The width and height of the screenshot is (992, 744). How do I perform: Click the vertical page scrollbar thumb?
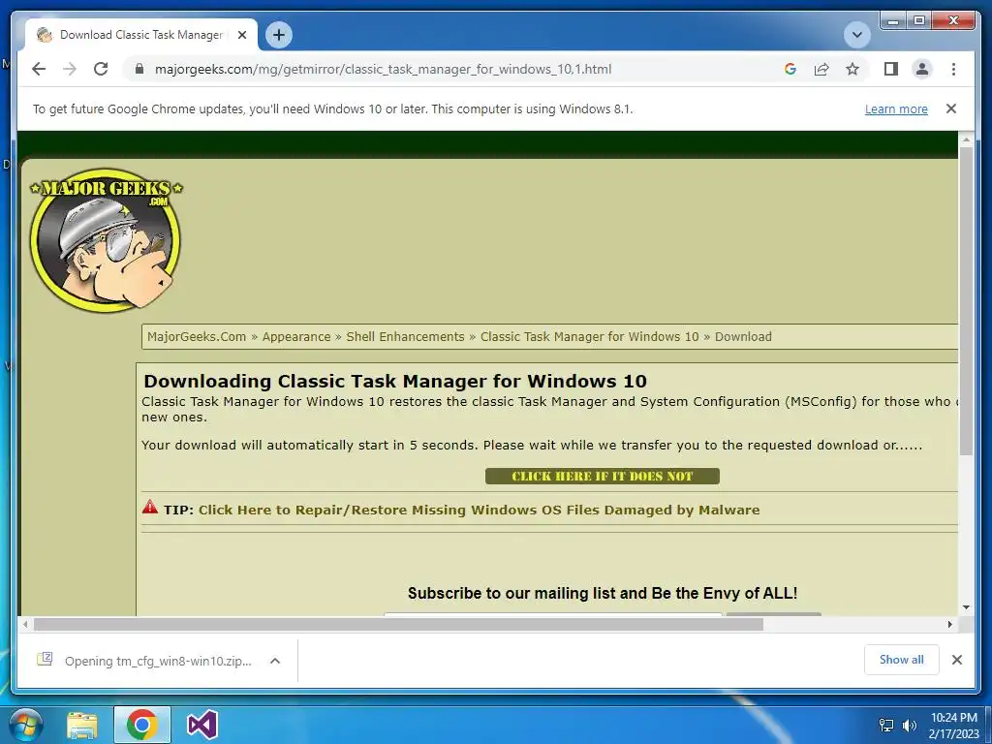[966, 300]
